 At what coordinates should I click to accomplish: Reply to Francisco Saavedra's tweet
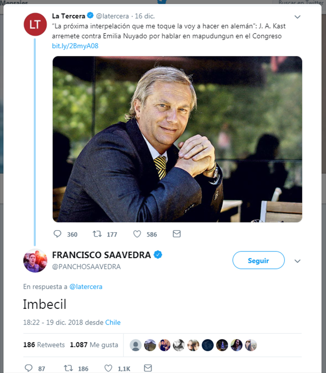coord(28,368)
